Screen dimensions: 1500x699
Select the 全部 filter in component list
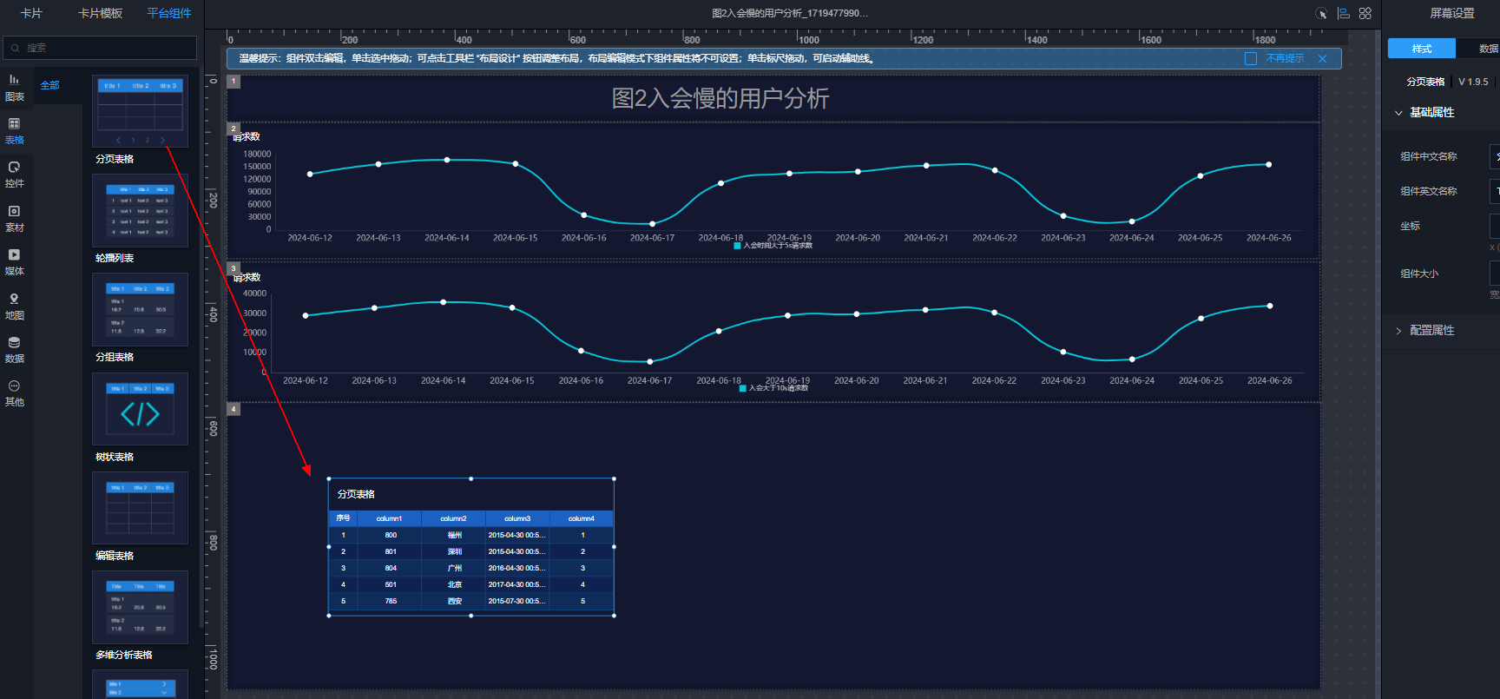50,85
